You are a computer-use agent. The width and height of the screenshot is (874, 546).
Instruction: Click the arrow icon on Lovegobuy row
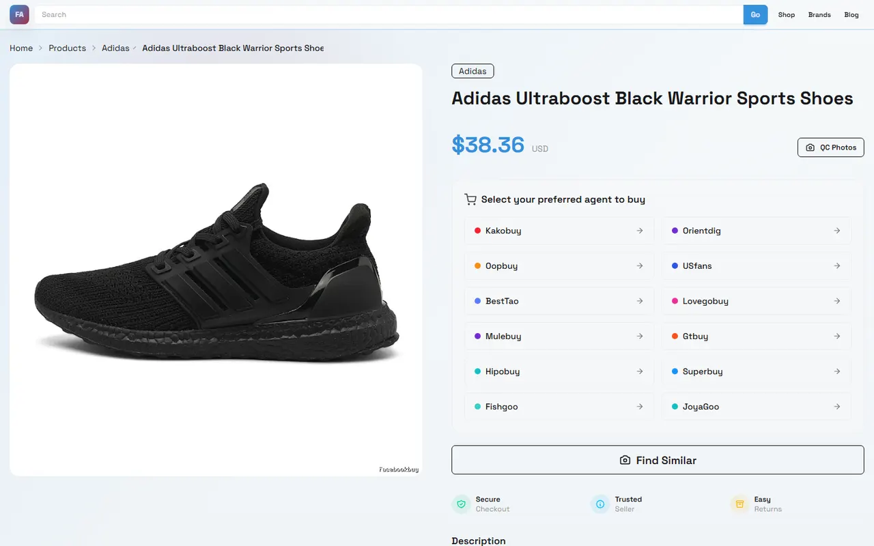[x=837, y=301]
